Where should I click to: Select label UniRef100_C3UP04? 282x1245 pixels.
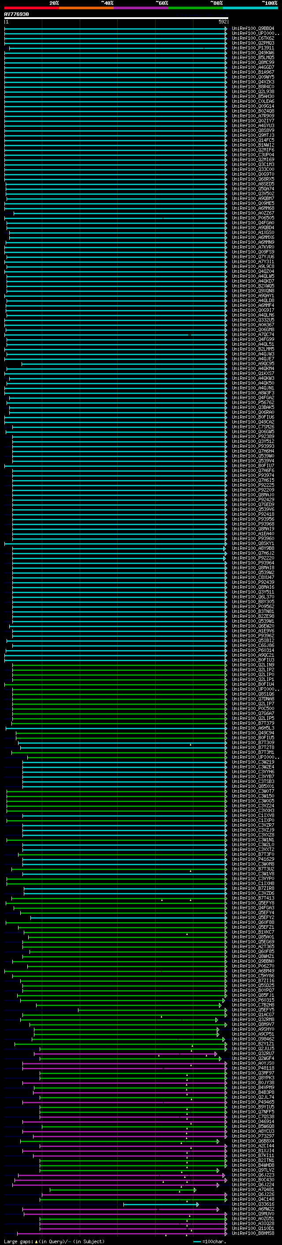(252, 155)
